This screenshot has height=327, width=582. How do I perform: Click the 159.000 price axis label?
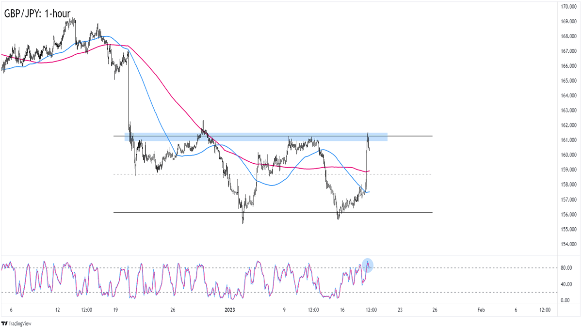(x=568, y=170)
